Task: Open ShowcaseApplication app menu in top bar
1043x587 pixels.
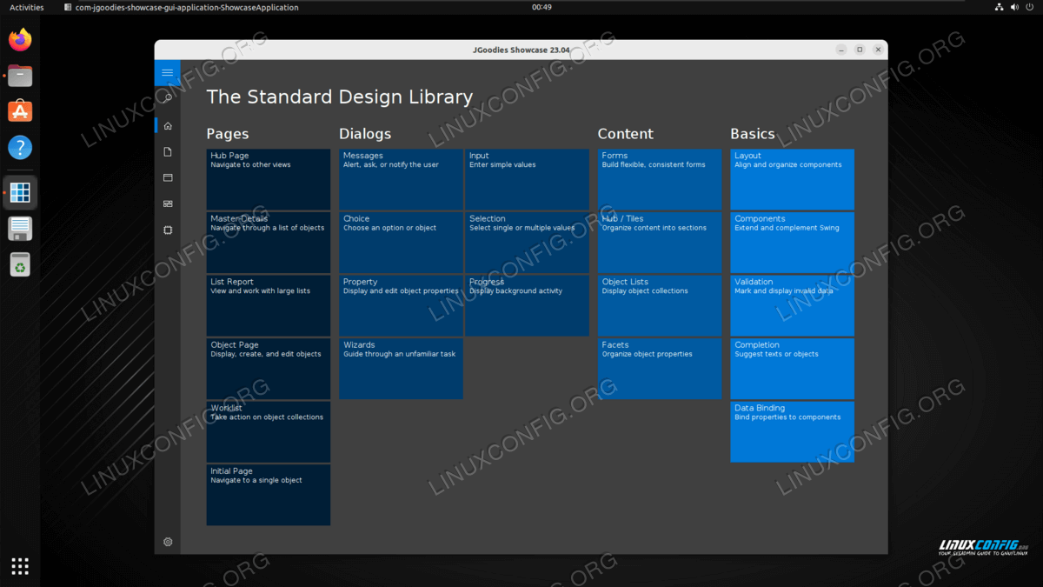Action: coord(182,7)
